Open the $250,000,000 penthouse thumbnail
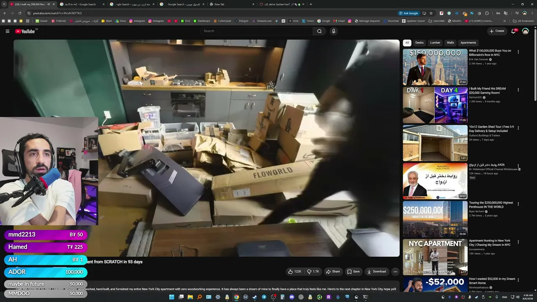The height and width of the screenshot is (302, 537). pyautogui.click(x=435, y=219)
